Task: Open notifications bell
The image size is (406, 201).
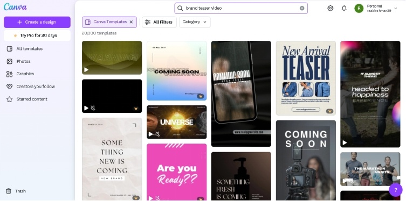Action: click(x=344, y=8)
